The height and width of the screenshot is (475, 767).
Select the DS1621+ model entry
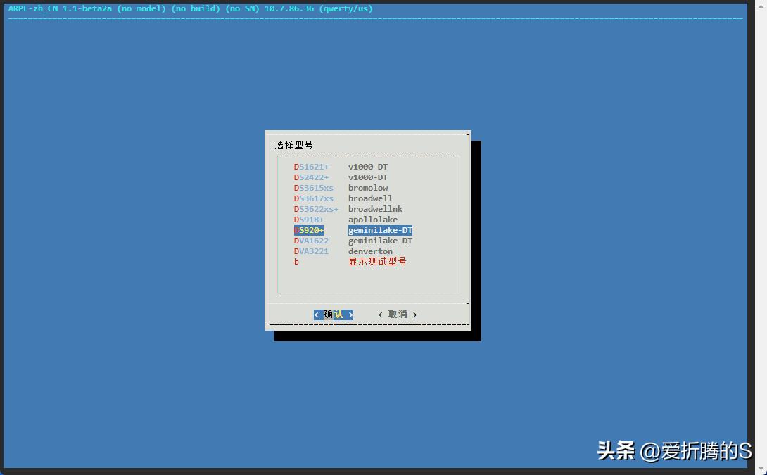tap(341, 167)
